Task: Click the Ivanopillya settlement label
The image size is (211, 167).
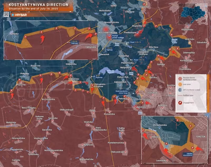Action: pyautogui.click(x=123, y=56)
